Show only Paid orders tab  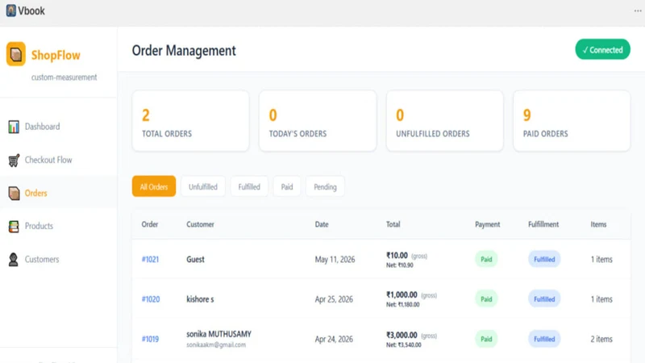(287, 186)
